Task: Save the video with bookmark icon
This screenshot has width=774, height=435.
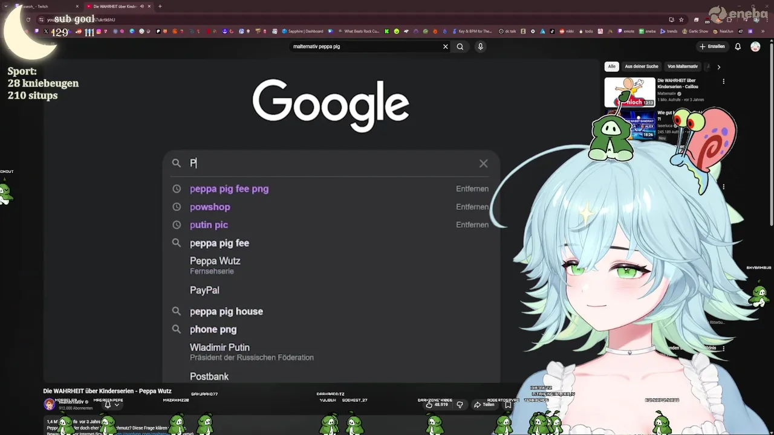Action: click(x=509, y=404)
